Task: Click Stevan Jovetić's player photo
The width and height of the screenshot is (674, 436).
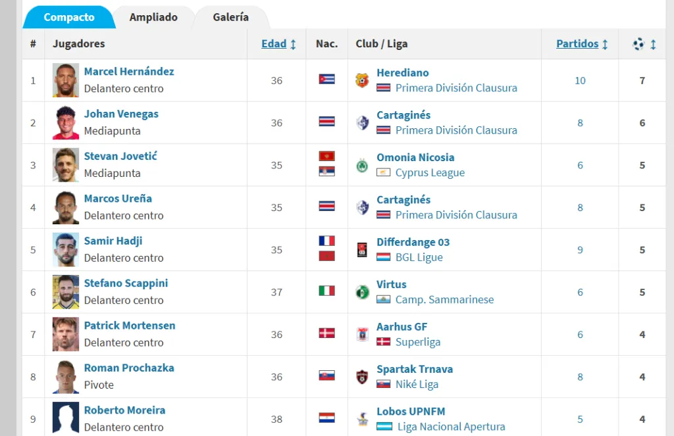Action: click(66, 165)
